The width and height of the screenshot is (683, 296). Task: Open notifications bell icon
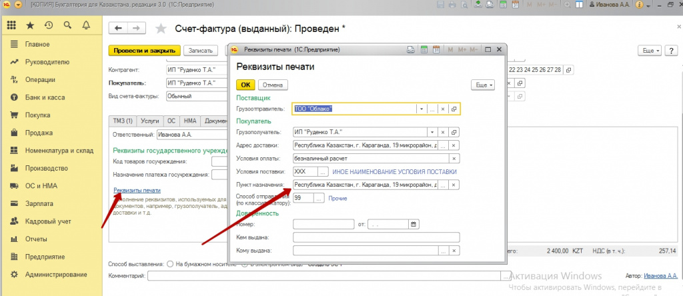(x=86, y=25)
